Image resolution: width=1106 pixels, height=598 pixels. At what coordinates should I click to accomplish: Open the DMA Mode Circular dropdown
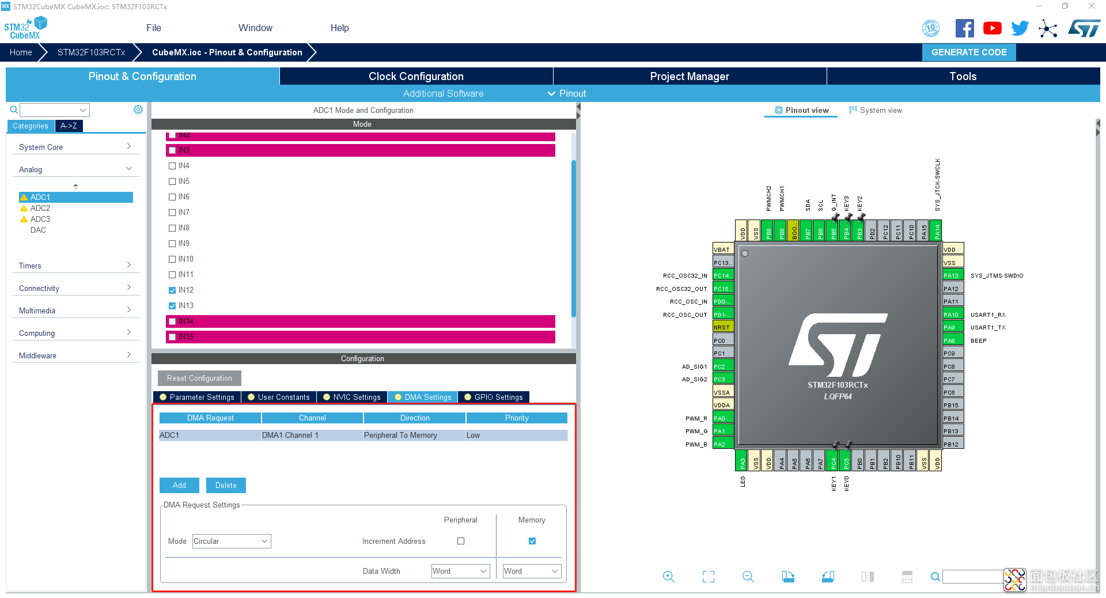(232, 541)
